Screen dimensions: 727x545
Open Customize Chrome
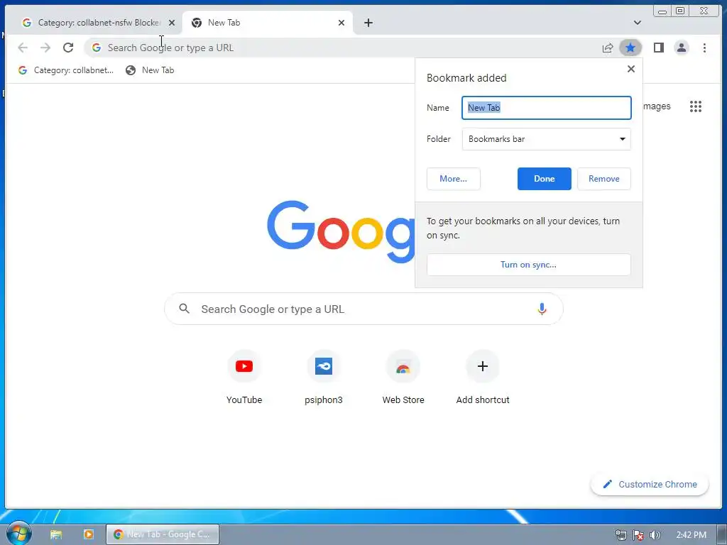[x=650, y=484]
